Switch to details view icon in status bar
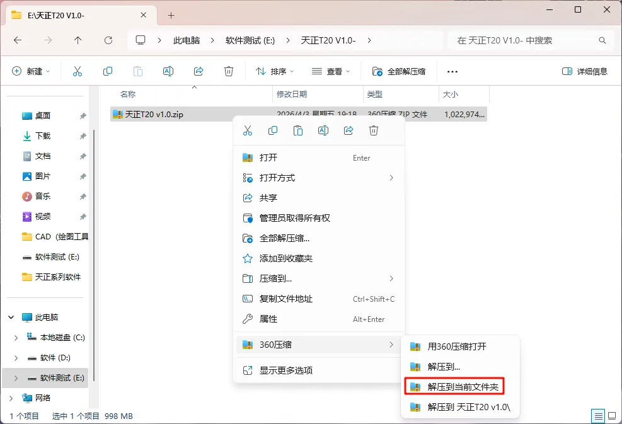 [598, 416]
